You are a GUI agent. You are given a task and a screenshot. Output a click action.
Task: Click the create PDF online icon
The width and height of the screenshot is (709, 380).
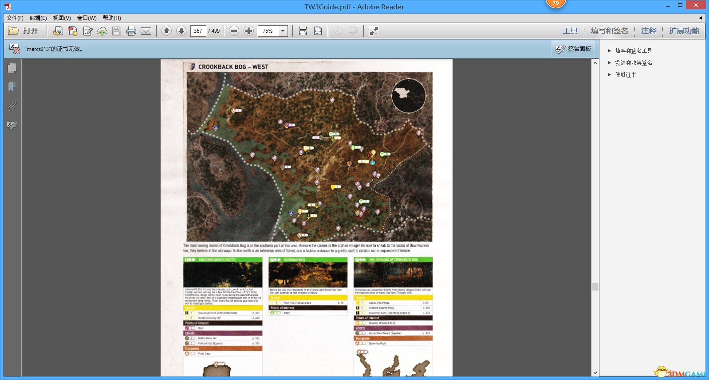click(58, 31)
